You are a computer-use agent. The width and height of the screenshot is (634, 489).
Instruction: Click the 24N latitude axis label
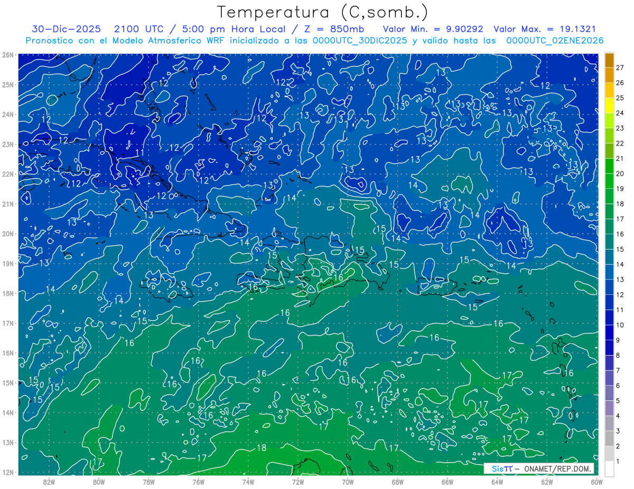pyautogui.click(x=7, y=114)
